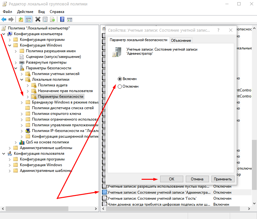
Task: Click the Back arrow toolbar icon
Action: [4, 19]
